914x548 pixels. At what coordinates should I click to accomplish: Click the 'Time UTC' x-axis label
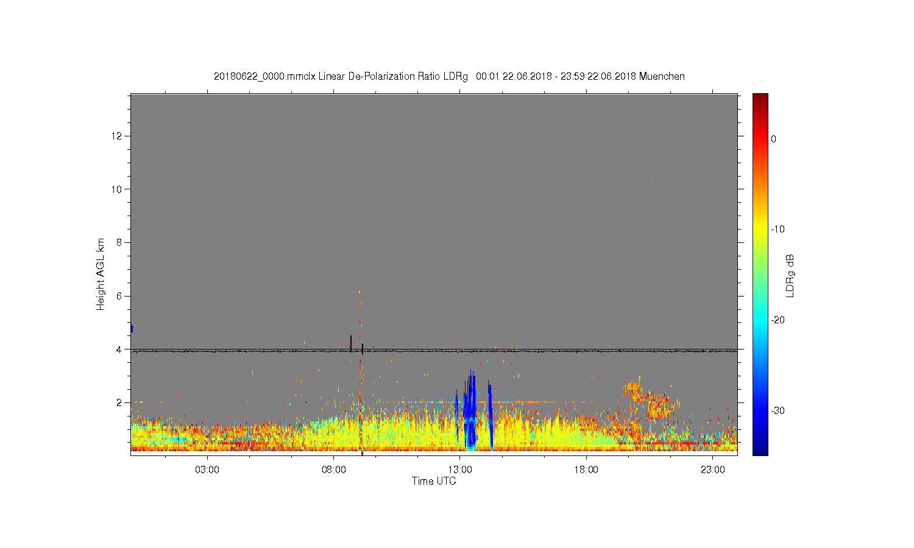434,481
